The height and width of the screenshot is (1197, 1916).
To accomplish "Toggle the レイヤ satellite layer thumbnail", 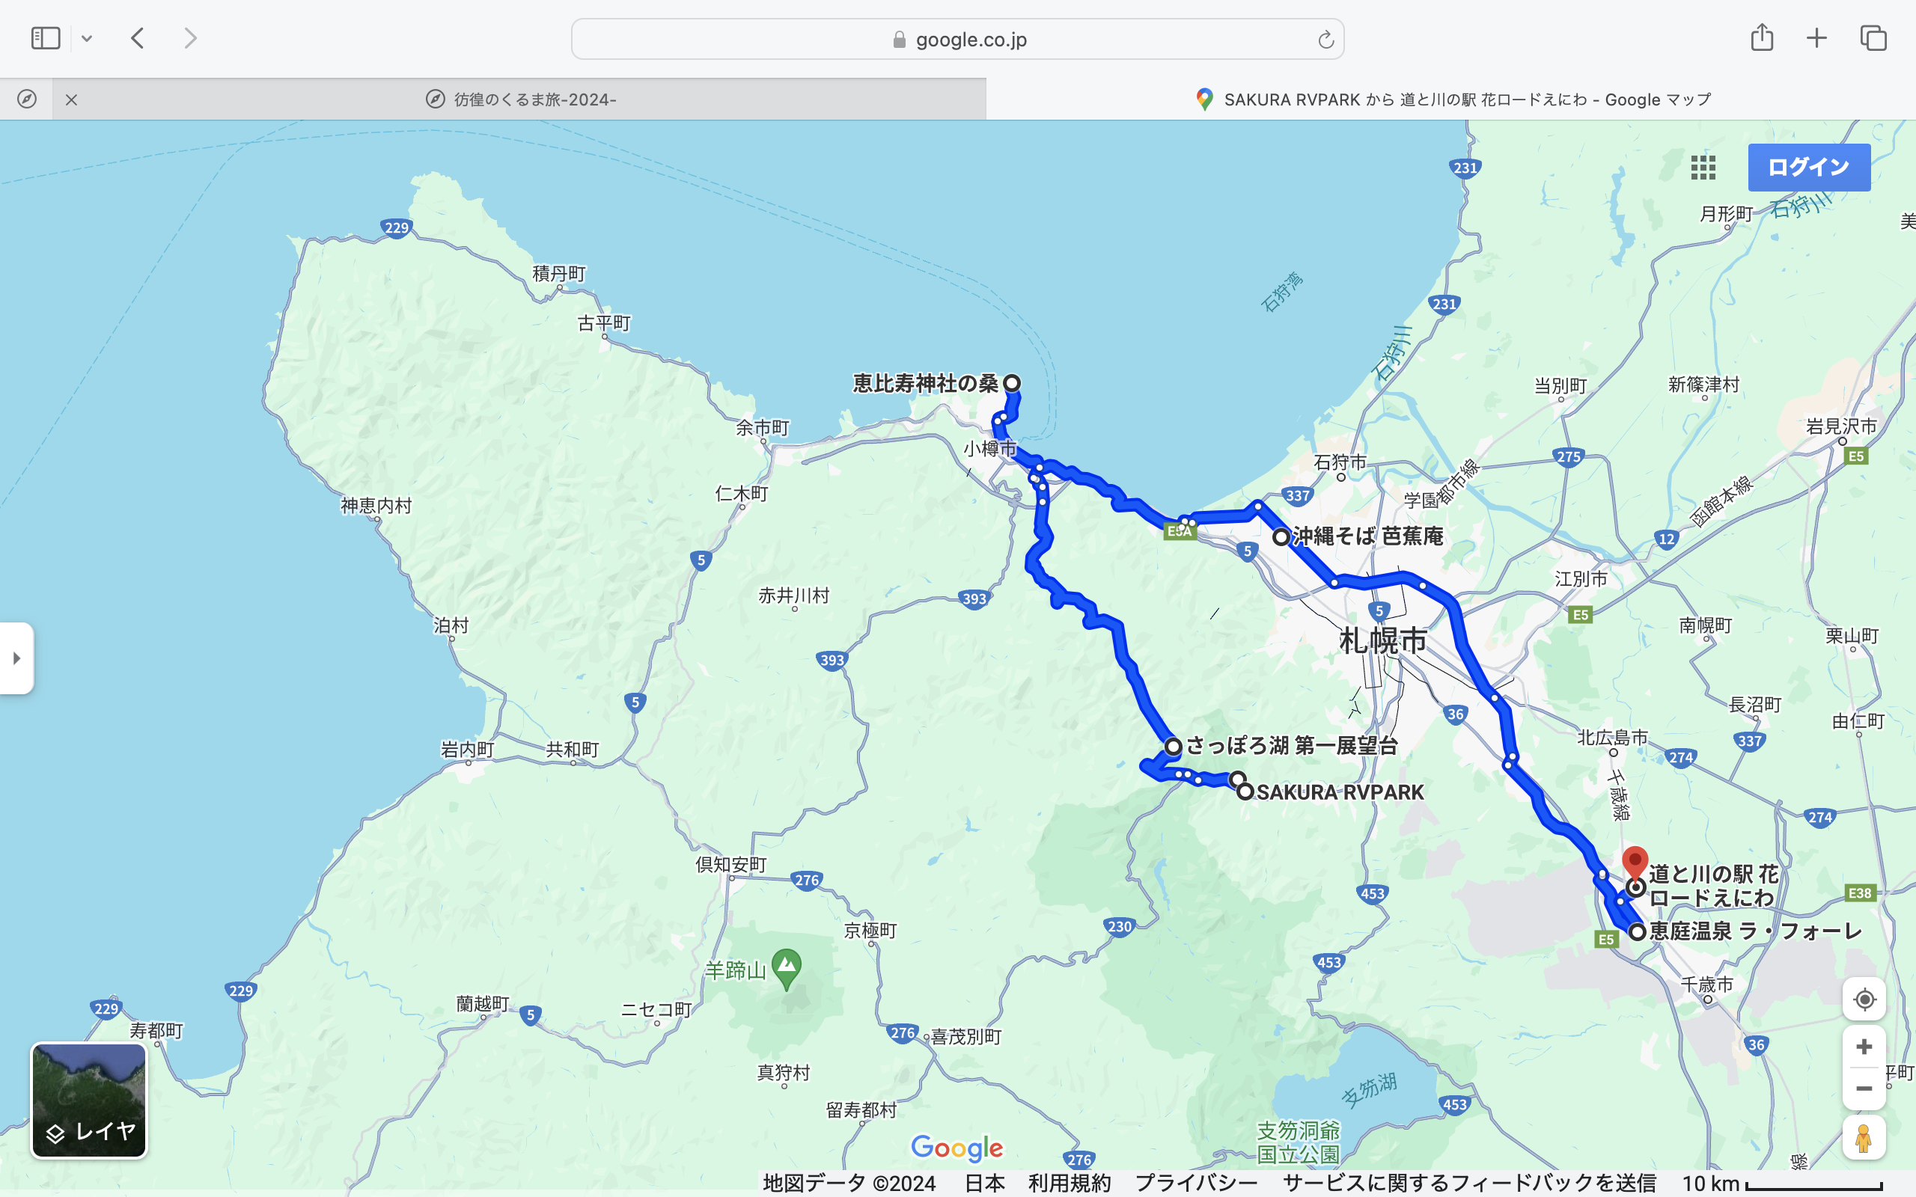I will (x=88, y=1100).
